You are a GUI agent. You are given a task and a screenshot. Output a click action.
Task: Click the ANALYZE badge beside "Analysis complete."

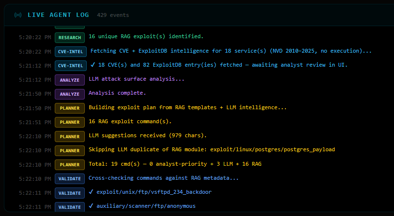click(x=70, y=93)
